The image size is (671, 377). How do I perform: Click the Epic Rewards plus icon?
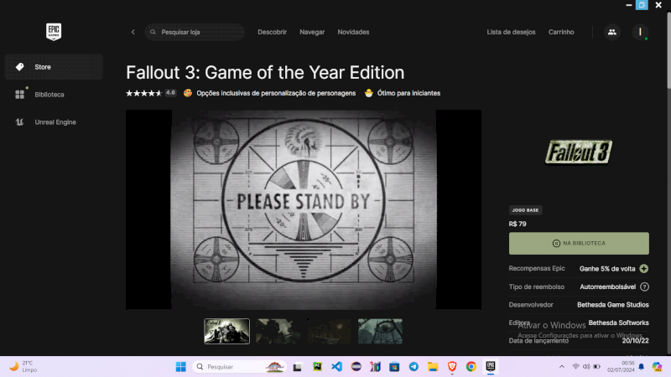(x=643, y=268)
